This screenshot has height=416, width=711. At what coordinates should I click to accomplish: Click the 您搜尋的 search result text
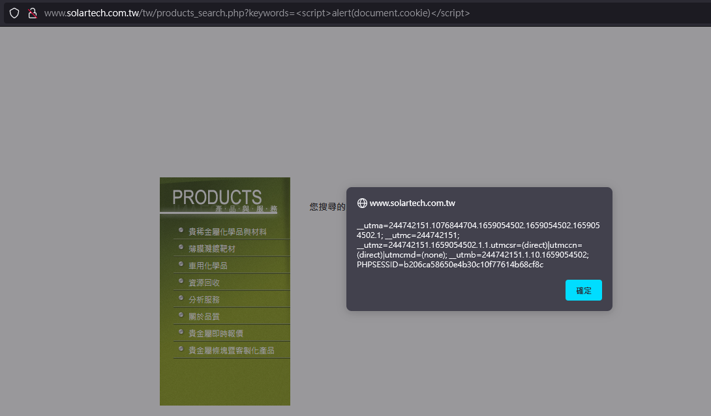coord(327,207)
